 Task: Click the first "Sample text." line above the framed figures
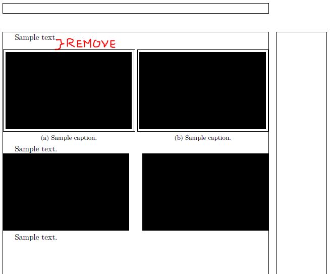[35, 37]
